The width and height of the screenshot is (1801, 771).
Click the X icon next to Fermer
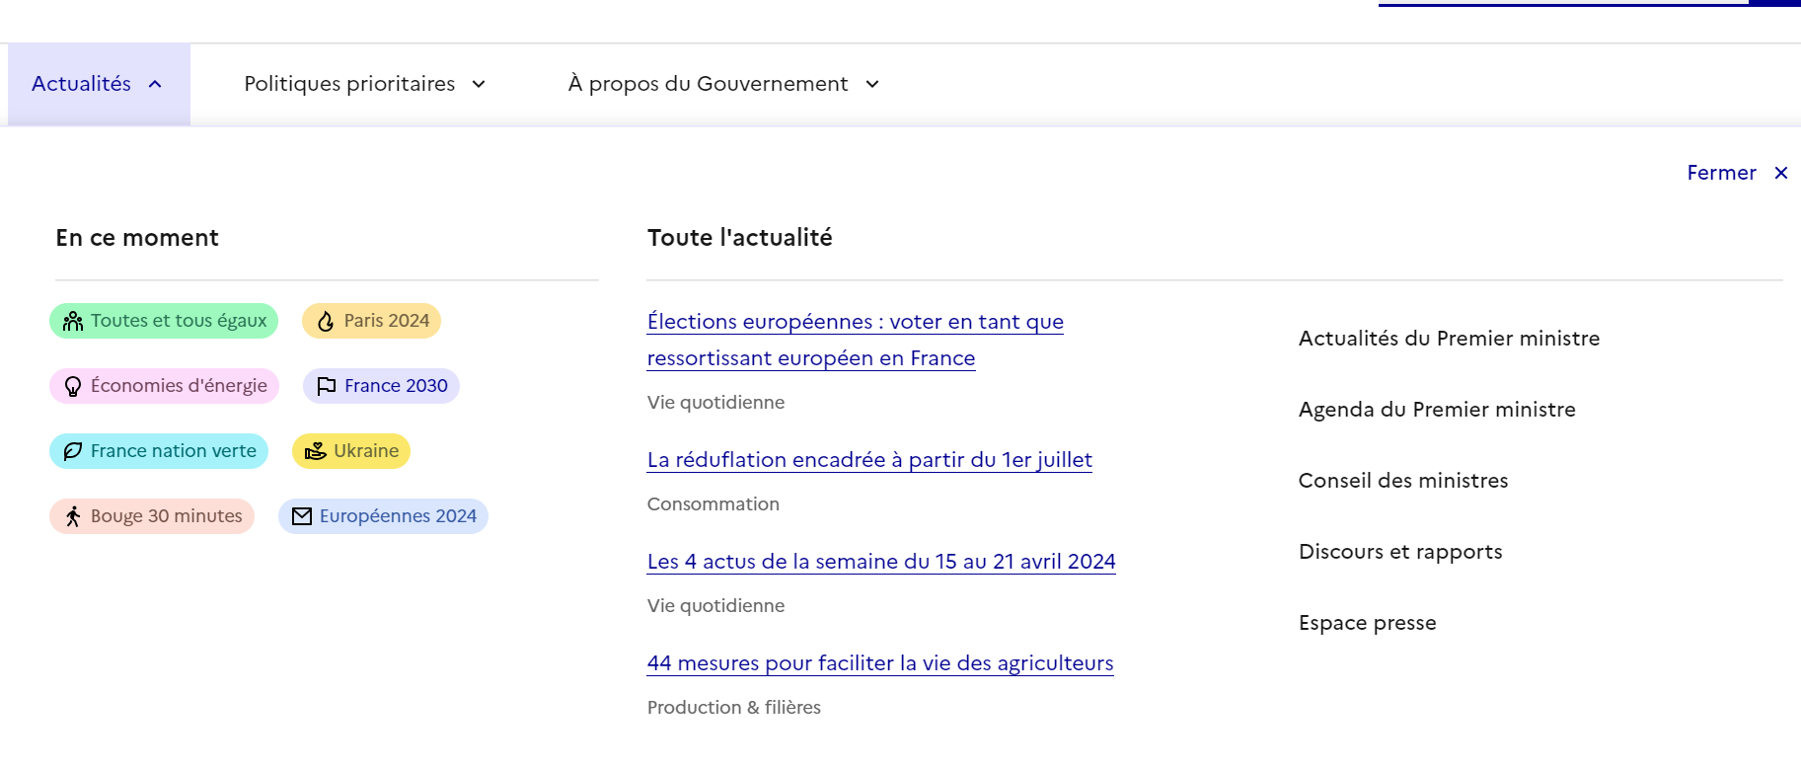[x=1781, y=173]
